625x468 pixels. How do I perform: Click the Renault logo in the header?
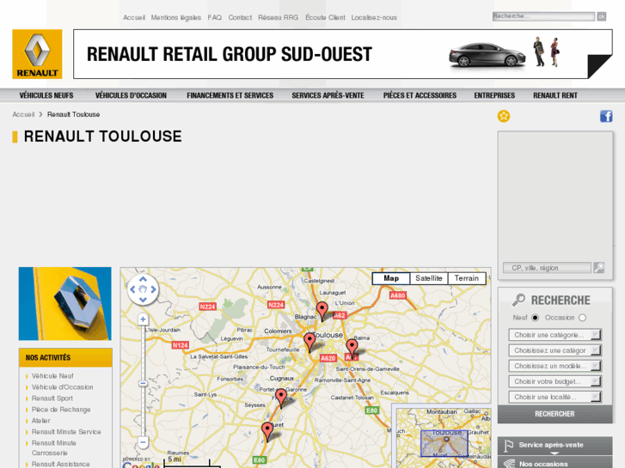tap(37, 54)
